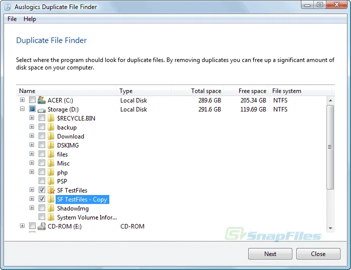Screen dimensions: 351x270
Task: Click the DSKIMG folder icon
Action: tap(51, 145)
